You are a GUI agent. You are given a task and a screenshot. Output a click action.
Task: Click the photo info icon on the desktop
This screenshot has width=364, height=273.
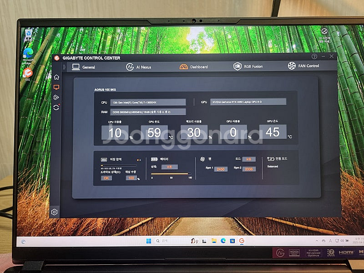click(x=324, y=35)
